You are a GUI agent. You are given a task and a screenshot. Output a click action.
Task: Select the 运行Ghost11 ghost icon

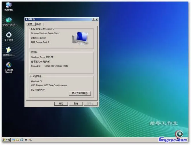(9, 51)
